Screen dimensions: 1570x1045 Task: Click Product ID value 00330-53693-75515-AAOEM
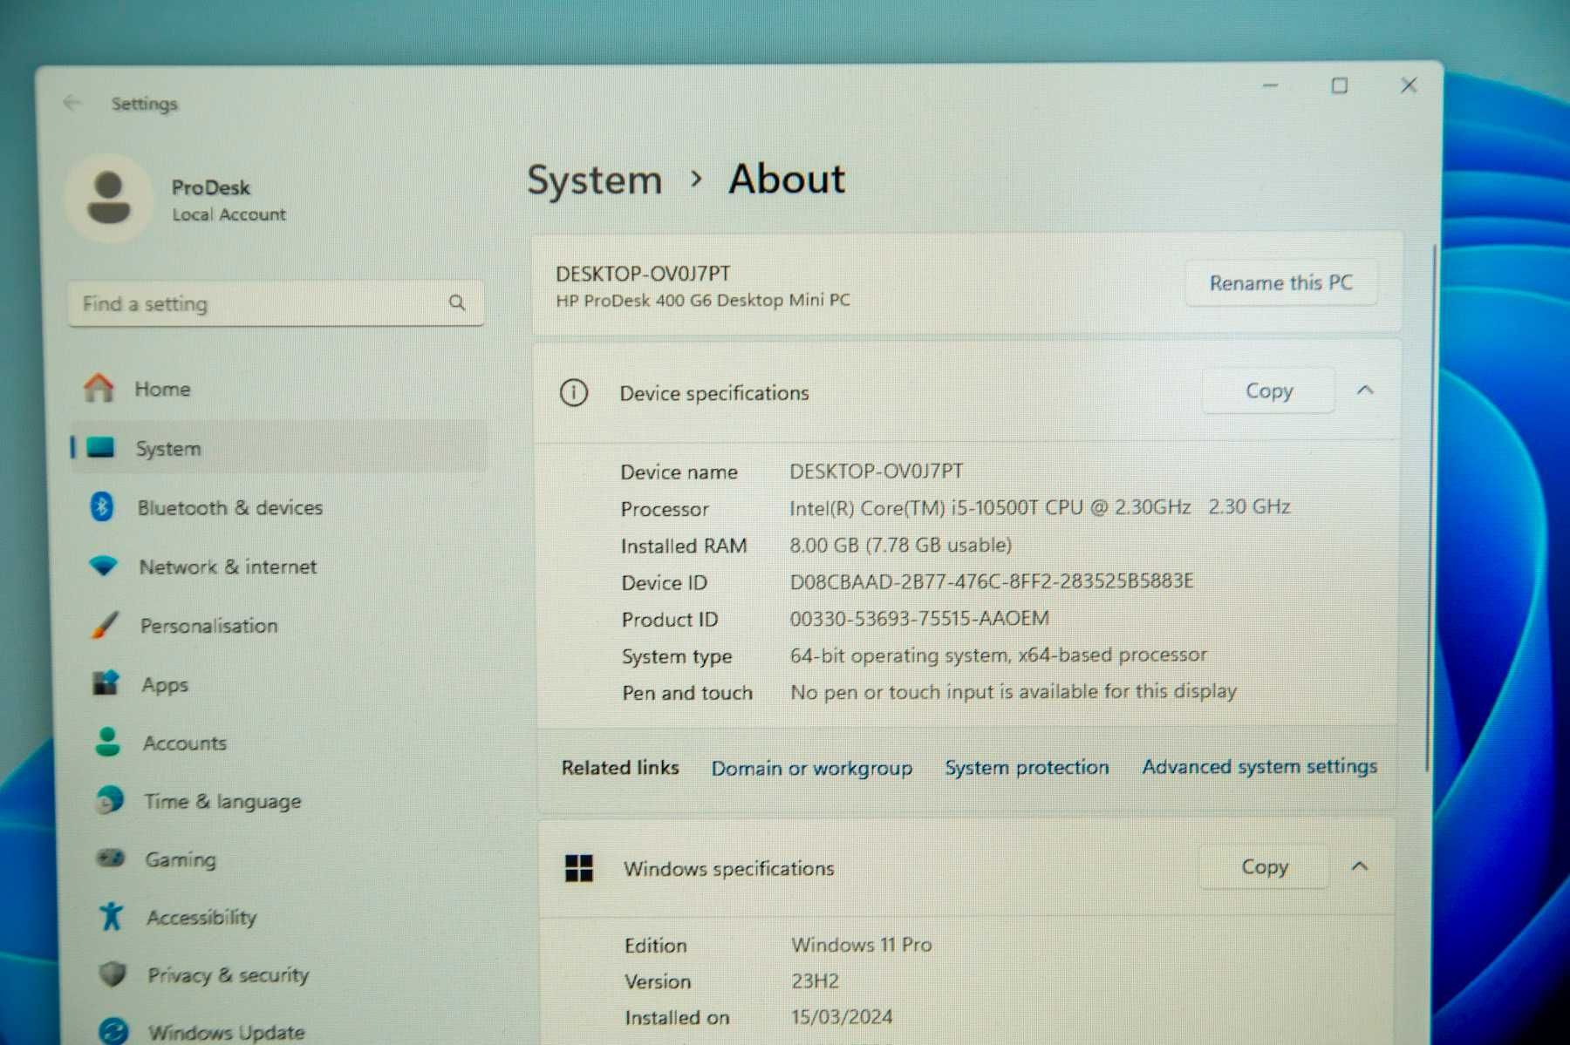[919, 618]
